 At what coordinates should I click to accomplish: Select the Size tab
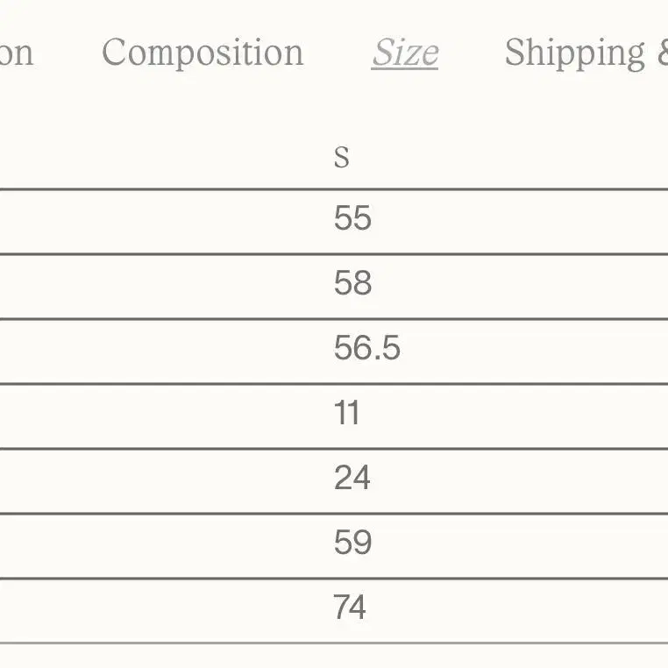click(405, 53)
